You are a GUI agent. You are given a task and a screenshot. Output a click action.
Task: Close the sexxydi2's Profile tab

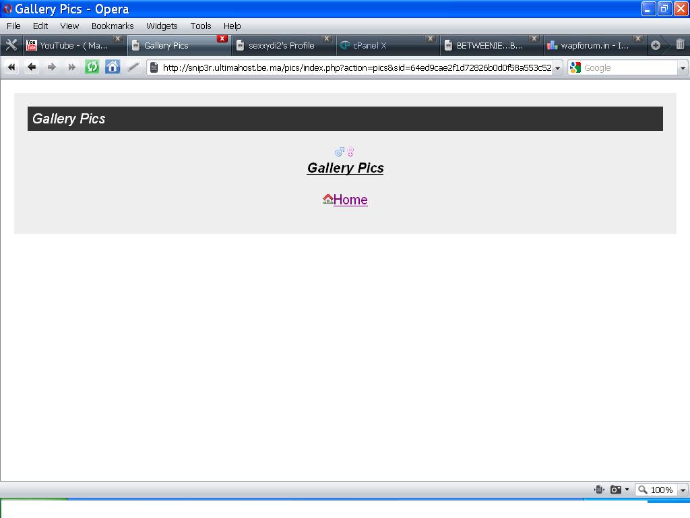pyautogui.click(x=326, y=38)
